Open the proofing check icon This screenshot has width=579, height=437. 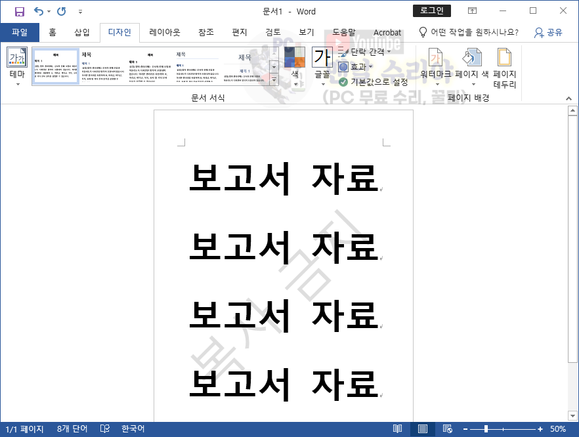(x=105, y=429)
